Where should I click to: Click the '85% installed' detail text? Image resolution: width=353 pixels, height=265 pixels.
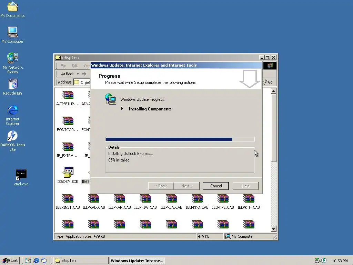click(119, 160)
